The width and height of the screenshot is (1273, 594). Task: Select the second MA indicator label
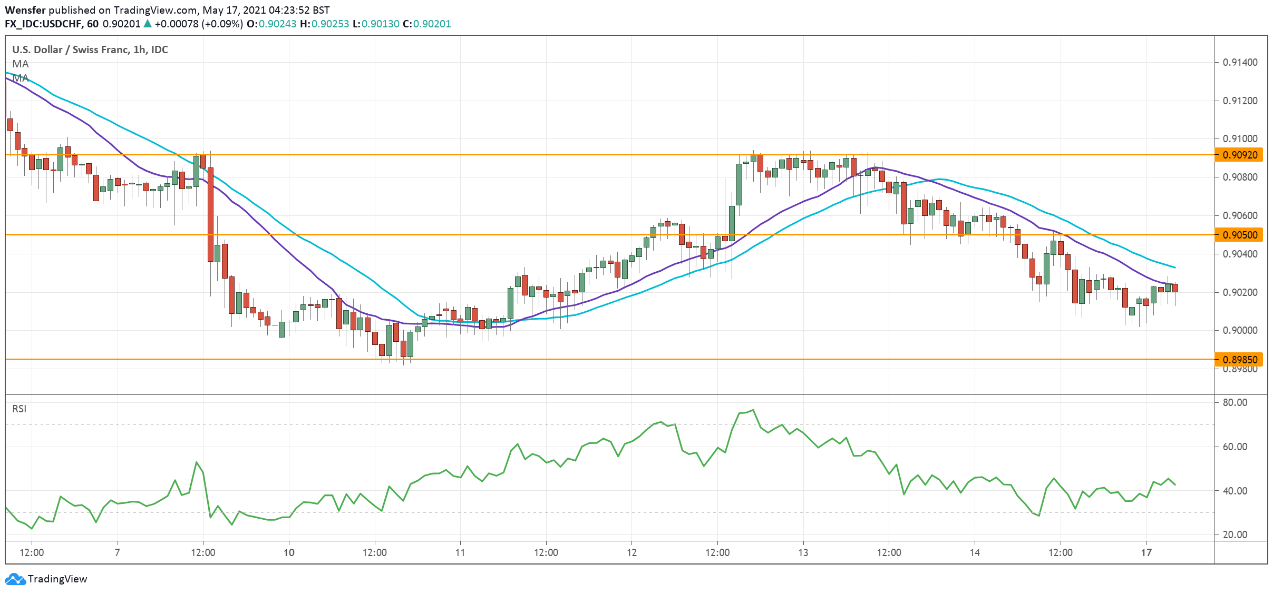point(20,78)
